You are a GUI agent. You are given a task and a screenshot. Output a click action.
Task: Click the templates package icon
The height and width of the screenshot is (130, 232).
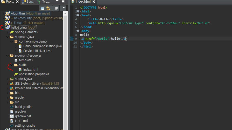tap(16, 60)
